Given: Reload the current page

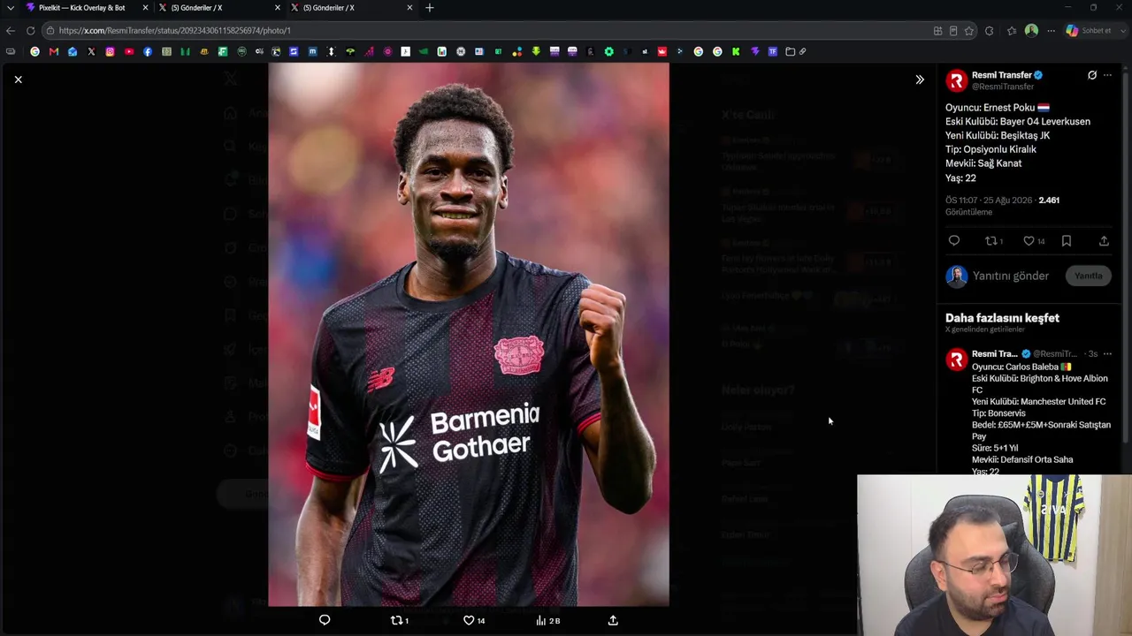Looking at the screenshot, I should pos(30,30).
